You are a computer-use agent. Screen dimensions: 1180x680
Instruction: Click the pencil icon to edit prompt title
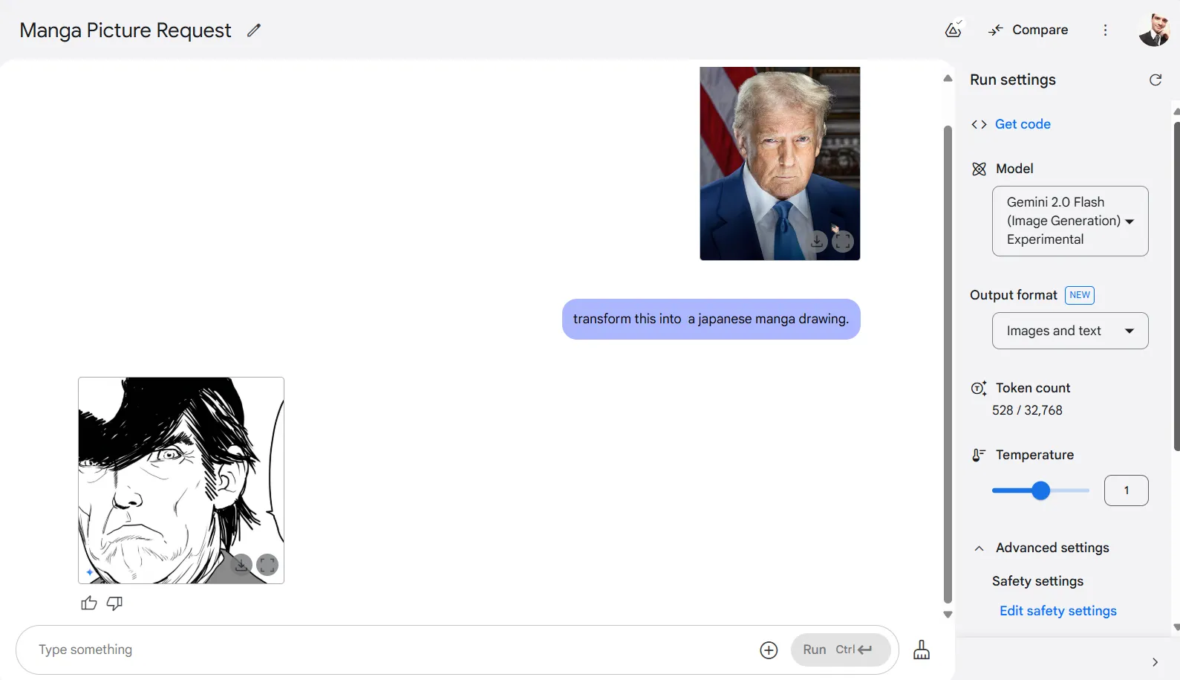[x=254, y=30]
